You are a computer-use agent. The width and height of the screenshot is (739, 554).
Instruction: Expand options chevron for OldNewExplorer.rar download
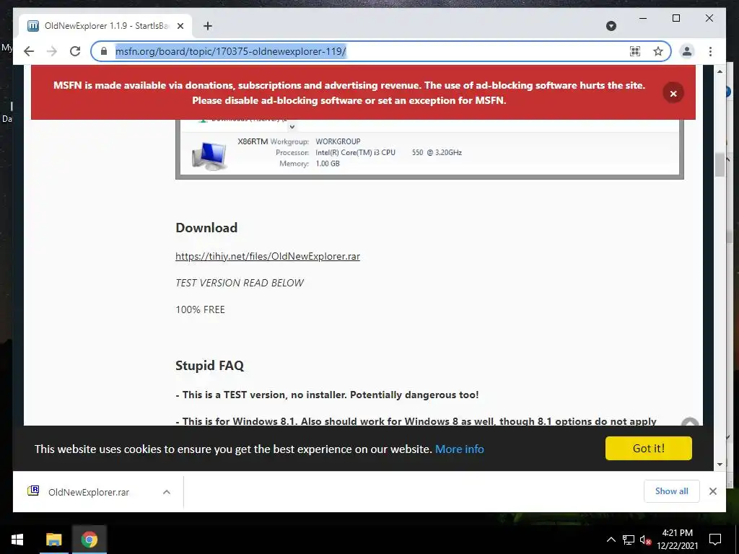click(167, 492)
